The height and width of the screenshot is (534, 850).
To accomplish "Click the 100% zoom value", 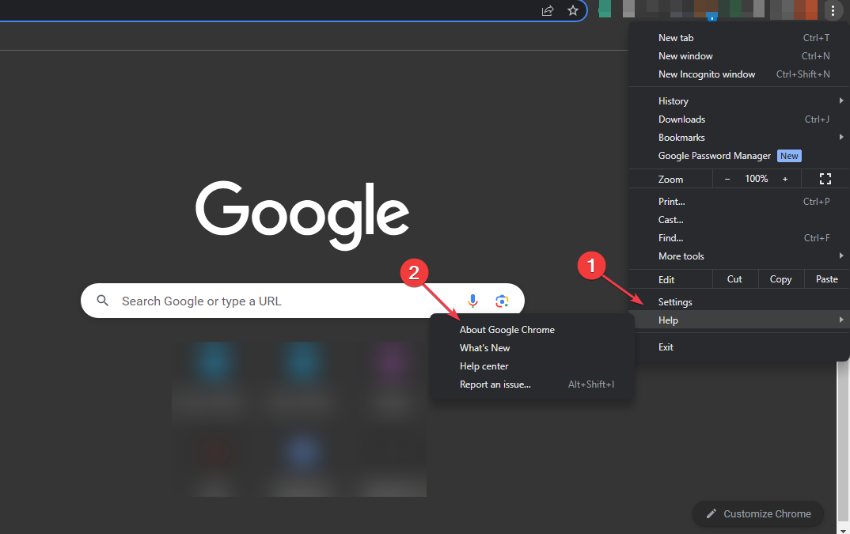I will pyautogui.click(x=757, y=179).
